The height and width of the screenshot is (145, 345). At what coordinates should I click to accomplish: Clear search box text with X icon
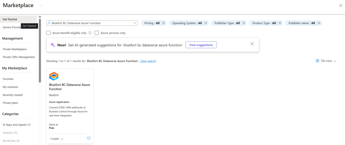point(135,23)
